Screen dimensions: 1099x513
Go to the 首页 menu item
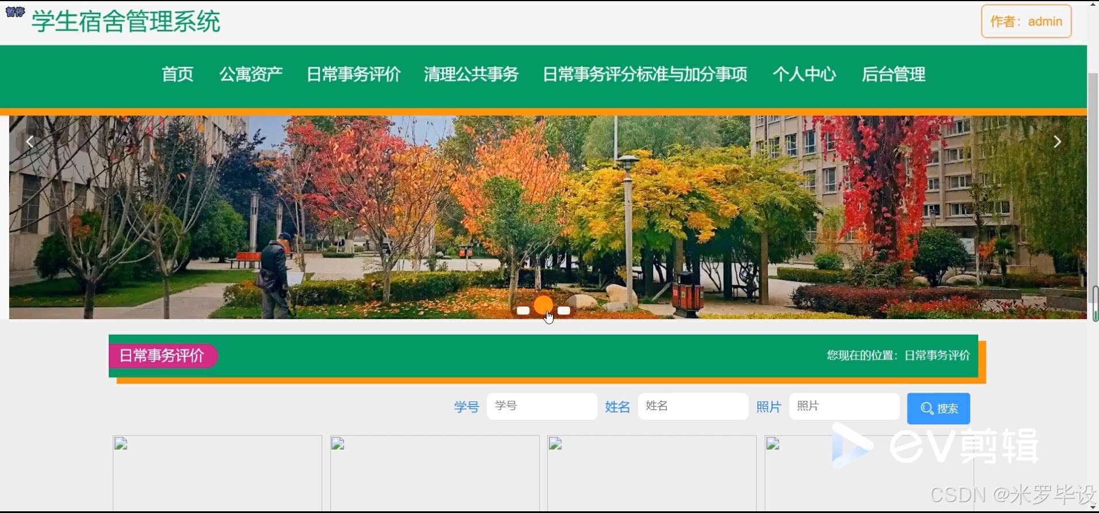coord(177,74)
